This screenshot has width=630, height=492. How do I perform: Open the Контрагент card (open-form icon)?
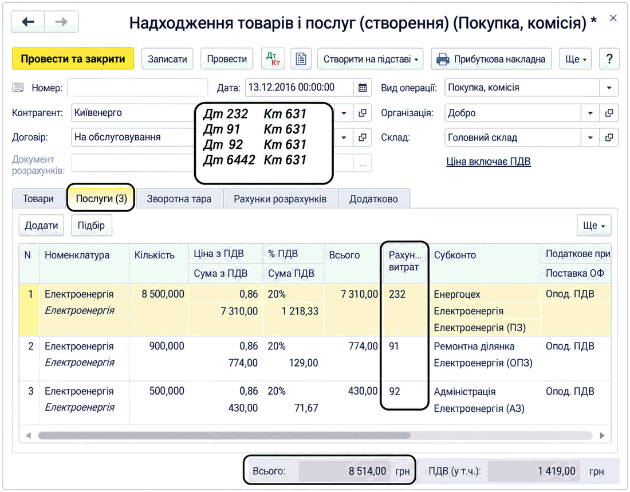click(363, 113)
